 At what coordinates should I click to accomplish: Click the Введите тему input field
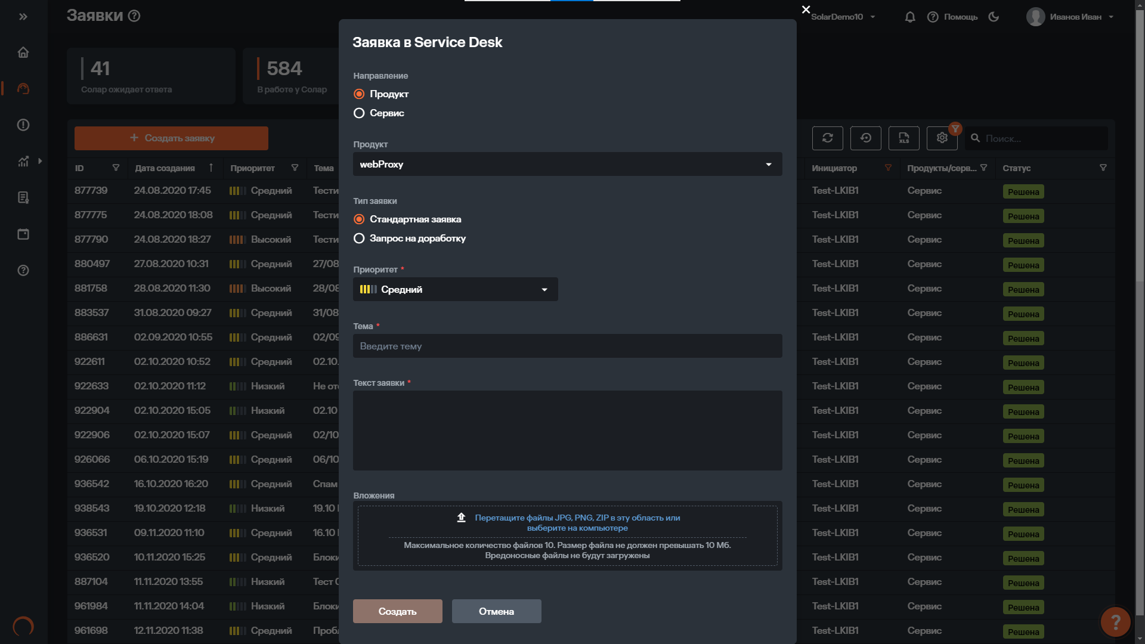click(x=567, y=346)
